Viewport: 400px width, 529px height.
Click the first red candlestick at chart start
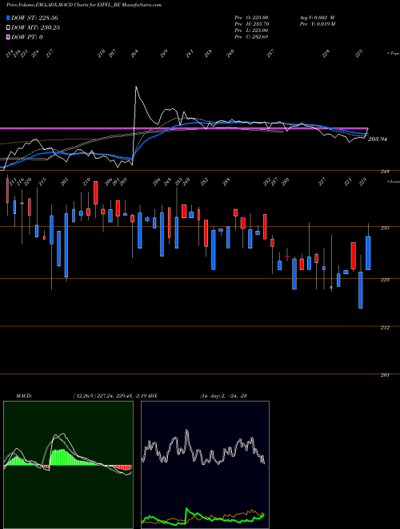click(7, 191)
